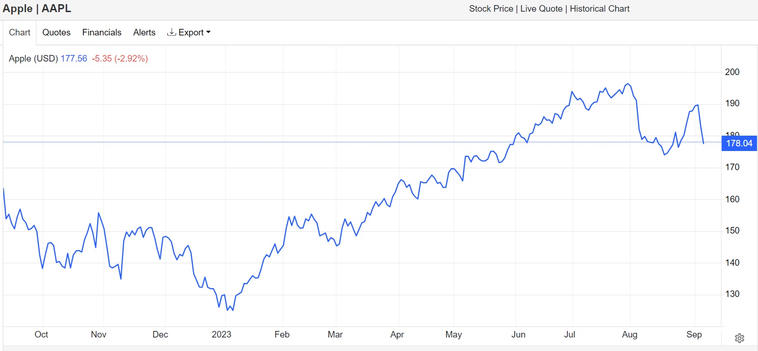Click the 177.56 price value
Screen dimensions: 758x351
coord(74,59)
